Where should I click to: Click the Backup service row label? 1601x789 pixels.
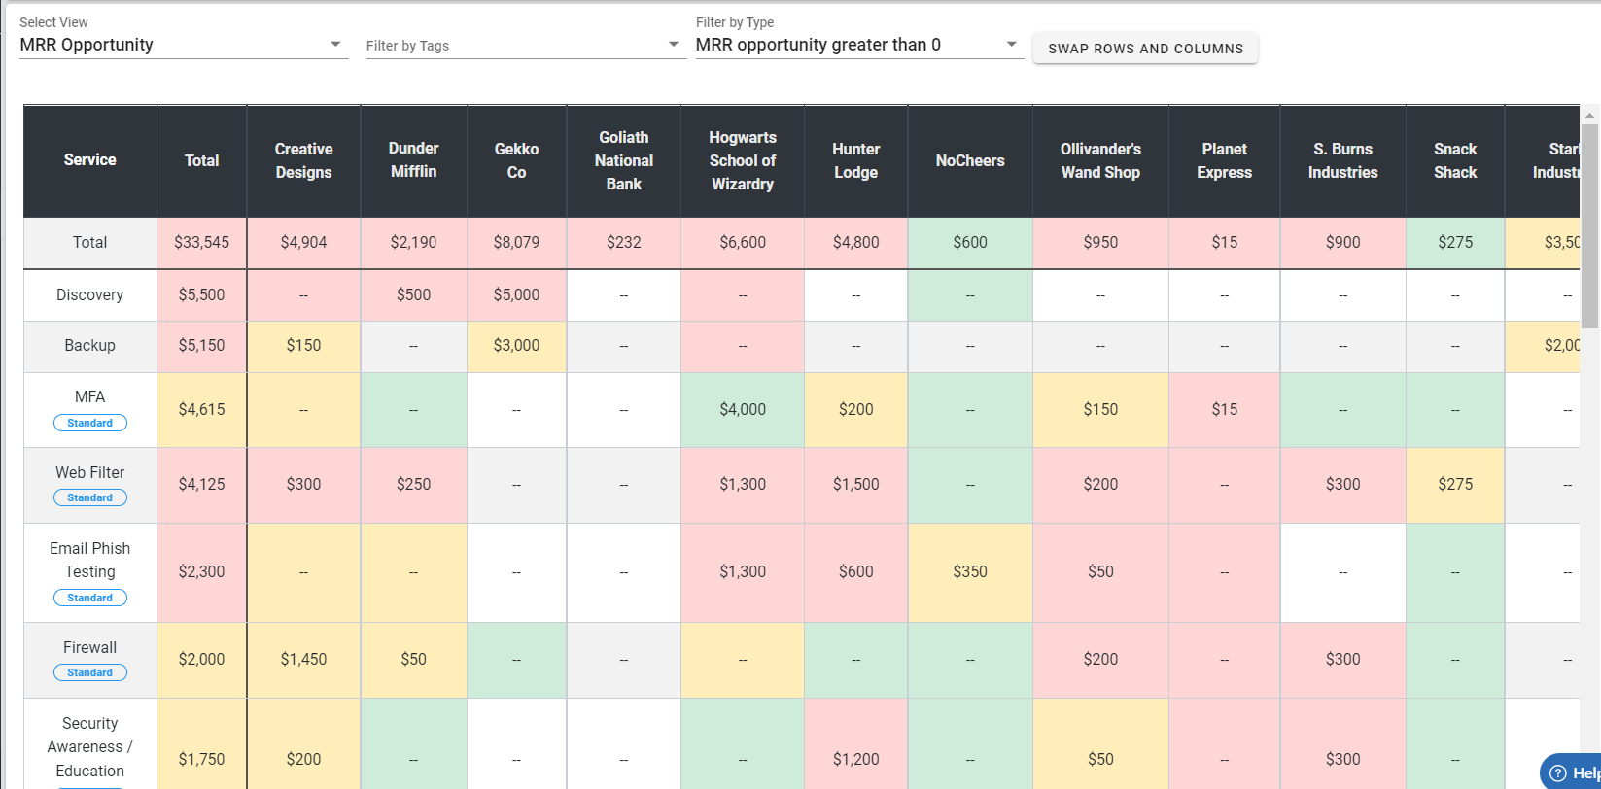[x=90, y=346]
